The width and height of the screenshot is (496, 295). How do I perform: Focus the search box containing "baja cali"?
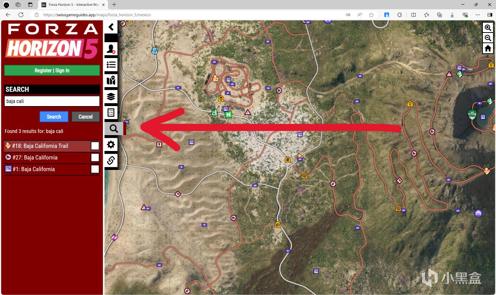pos(52,101)
